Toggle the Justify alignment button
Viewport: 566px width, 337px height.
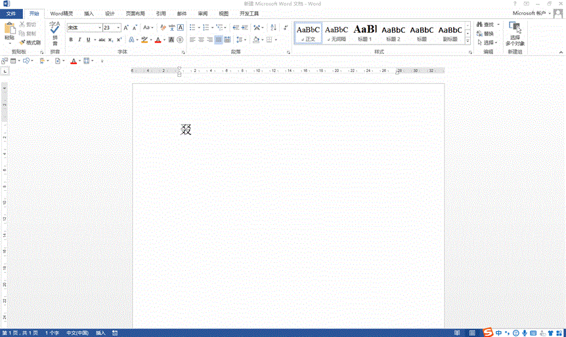(x=219, y=40)
